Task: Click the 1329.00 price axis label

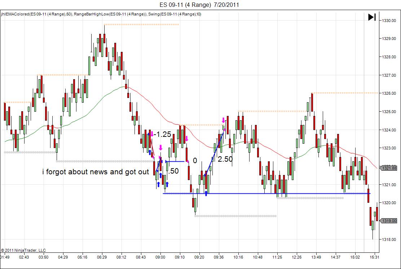Action: pyautogui.click(x=389, y=39)
